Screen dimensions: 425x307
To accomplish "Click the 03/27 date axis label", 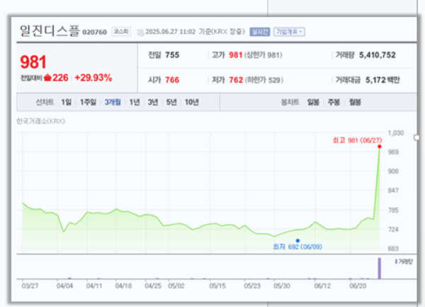I will [30, 286].
